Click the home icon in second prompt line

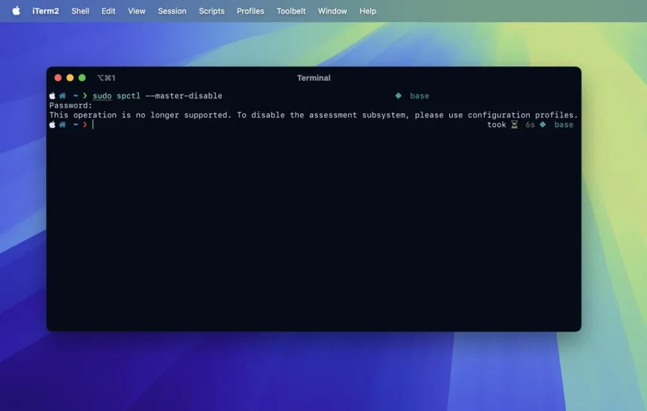coord(63,124)
